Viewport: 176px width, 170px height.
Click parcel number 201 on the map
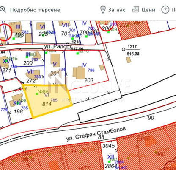55,74
